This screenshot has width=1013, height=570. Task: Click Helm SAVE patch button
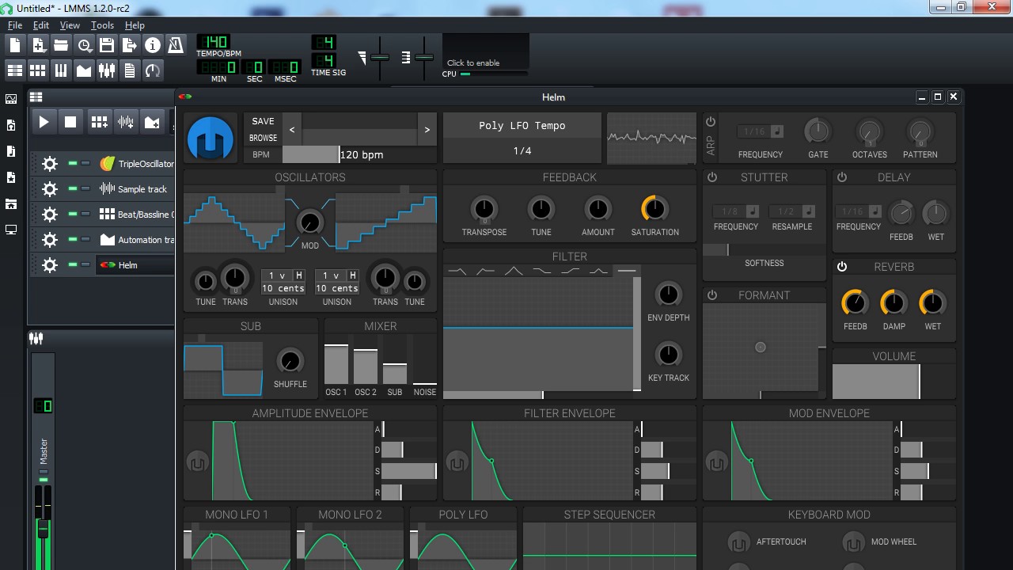pyautogui.click(x=263, y=121)
